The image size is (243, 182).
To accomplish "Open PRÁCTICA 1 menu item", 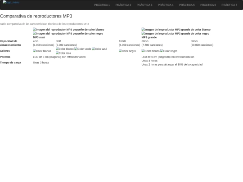I will point(102,5).
